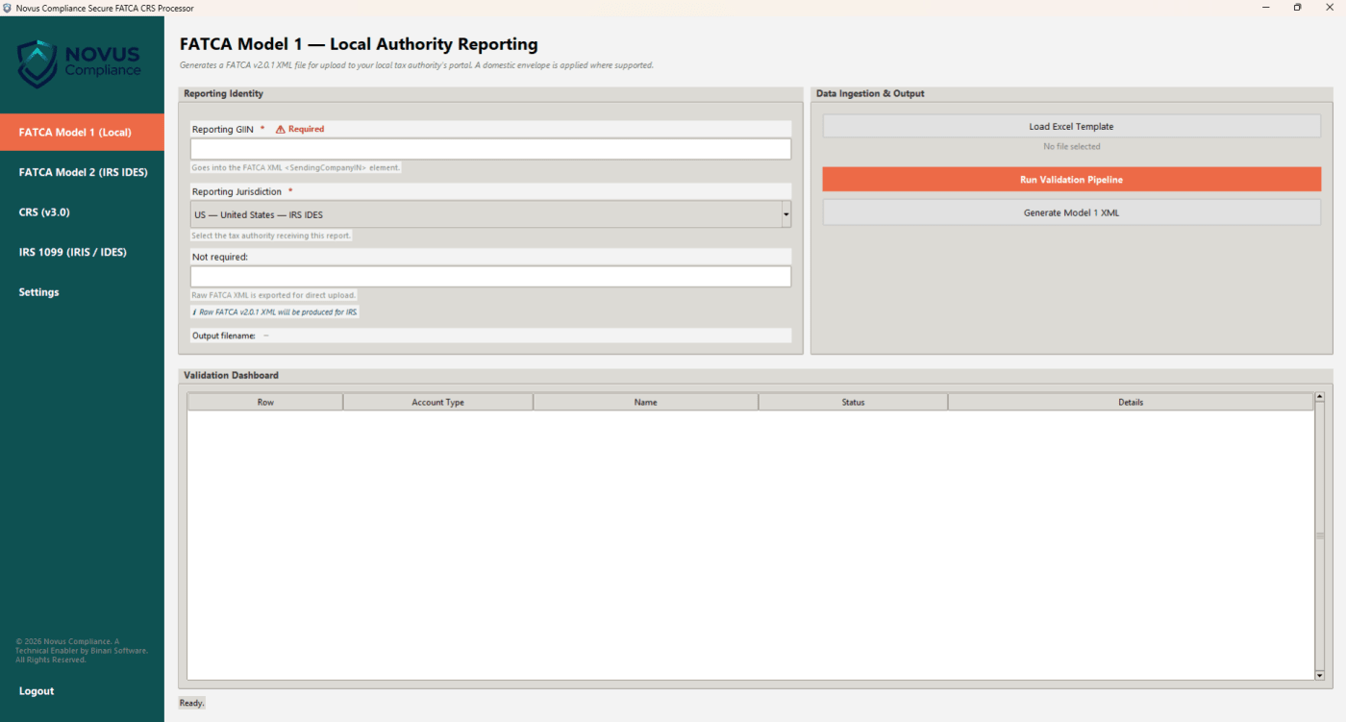The width and height of the screenshot is (1346, 722).
Task: Open the CRS (v3.0) section
Action: click(82, 212)
